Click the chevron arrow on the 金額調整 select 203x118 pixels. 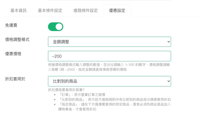(168, 42)
